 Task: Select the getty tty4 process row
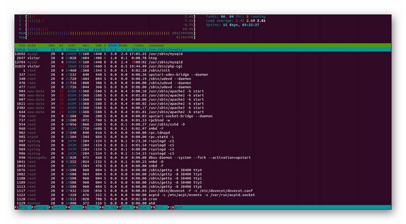[x=203, y=170]
